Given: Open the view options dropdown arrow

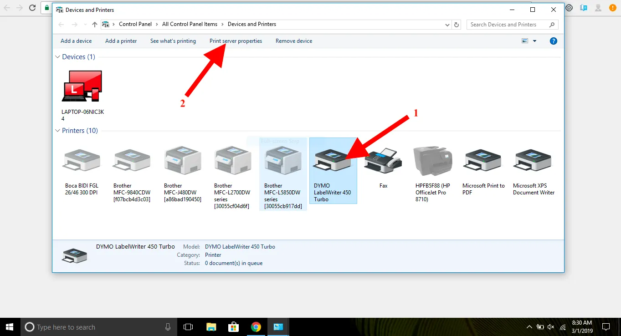Looking at the screenshot, I should point(534,41).
